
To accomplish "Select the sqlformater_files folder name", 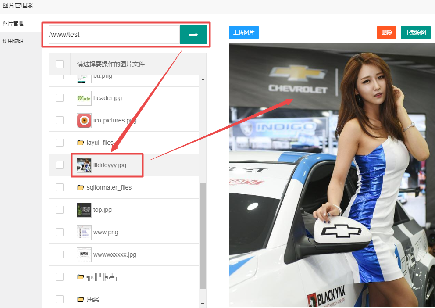I will tap(109, 188).
